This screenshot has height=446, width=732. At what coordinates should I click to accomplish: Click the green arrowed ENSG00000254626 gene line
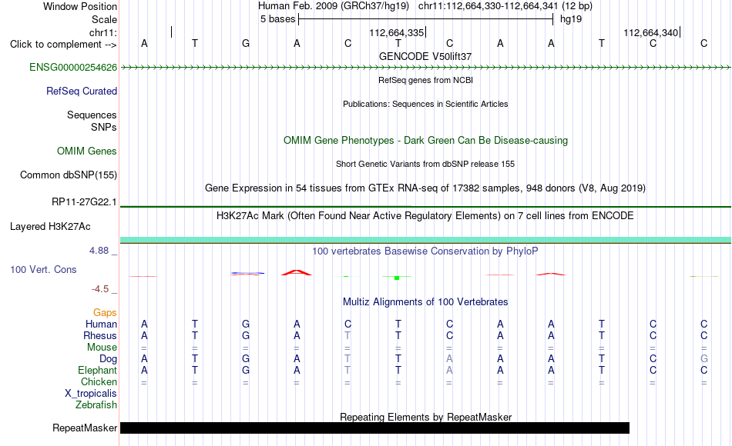coord(425,68)
